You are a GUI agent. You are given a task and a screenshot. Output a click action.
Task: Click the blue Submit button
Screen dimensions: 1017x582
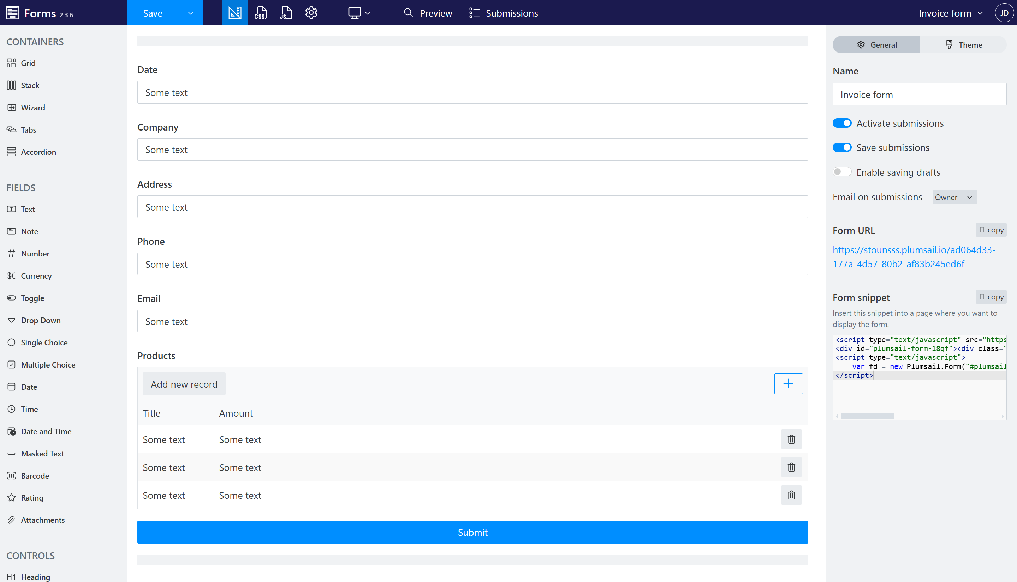point(472,532)
